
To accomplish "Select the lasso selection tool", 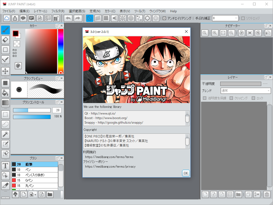I will tap(5, 124).
